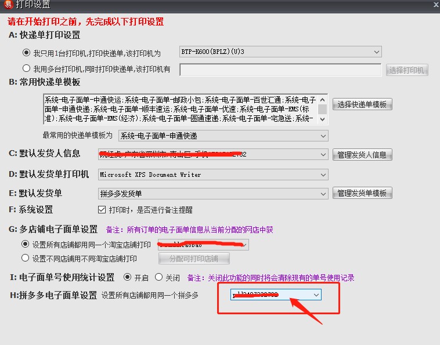The height and width of the screenshot is (345, 440).
Task: Click the app logo icon in title bar
Action: 6,5
